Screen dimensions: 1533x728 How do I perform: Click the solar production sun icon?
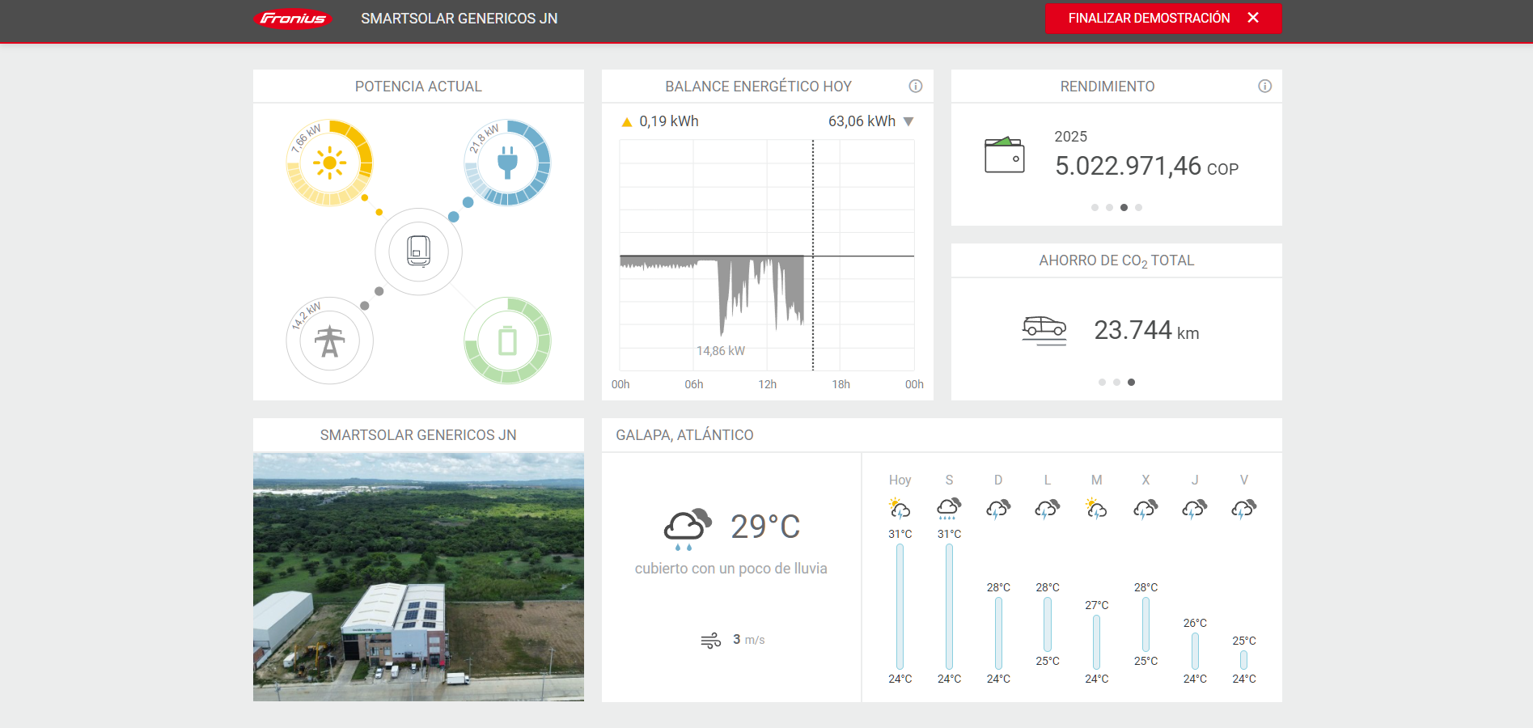pos(329,163)
